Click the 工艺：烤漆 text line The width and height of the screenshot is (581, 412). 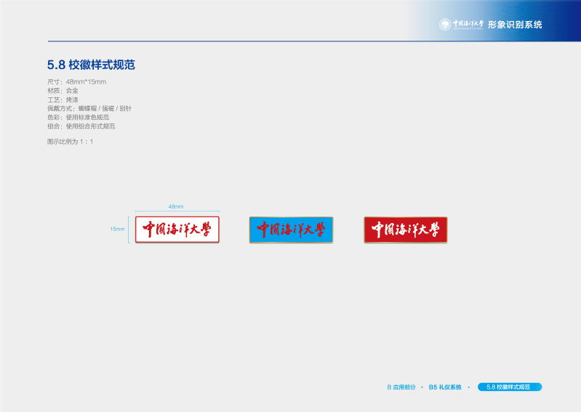tap(63, 99)
